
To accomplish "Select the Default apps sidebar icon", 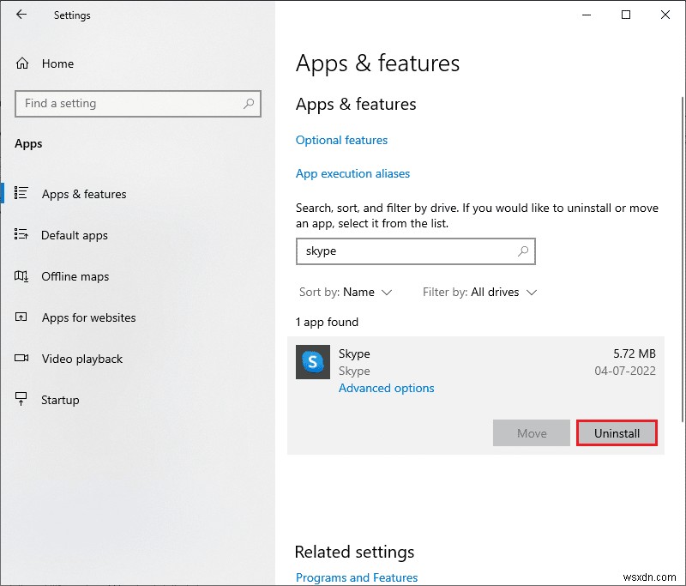I will 21,235.
